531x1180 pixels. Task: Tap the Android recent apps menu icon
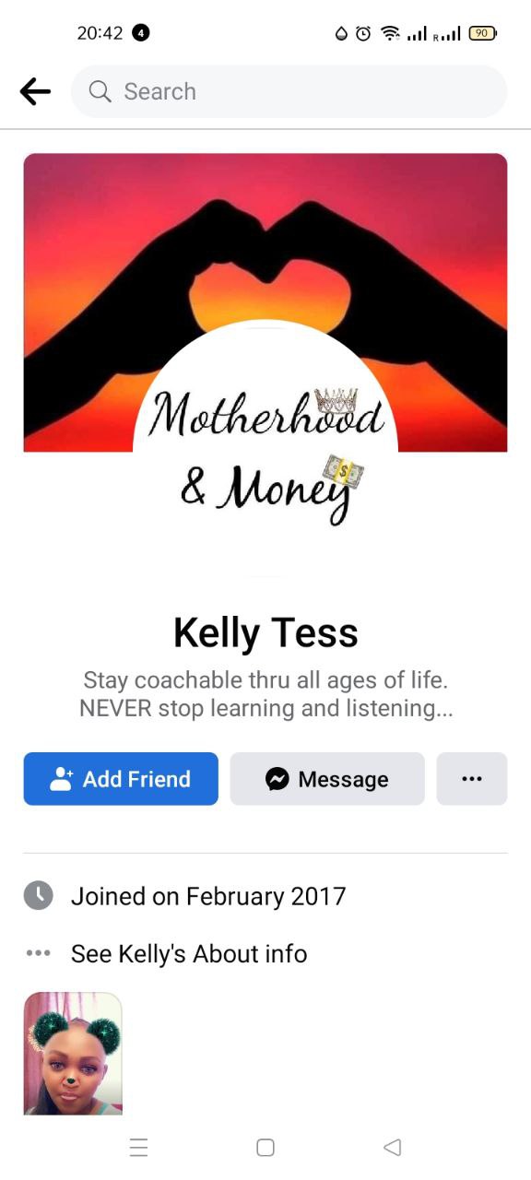[139, 1148]
